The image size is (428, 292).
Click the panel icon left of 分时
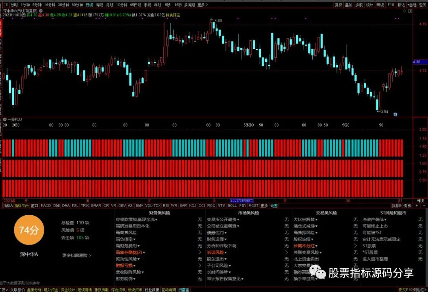(6, 5)
